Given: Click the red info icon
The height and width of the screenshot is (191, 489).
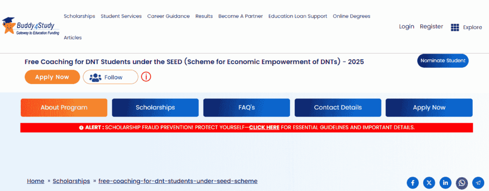Looking at the screenshot, I should click(x=146, y=77).
